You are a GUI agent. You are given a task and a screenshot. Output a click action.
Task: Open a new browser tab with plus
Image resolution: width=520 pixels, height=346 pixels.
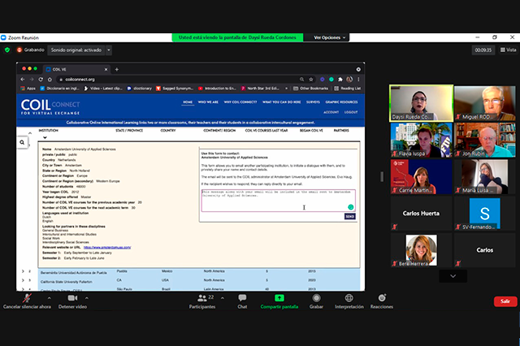click(116, 69)
